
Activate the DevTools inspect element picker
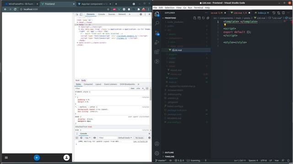[x=77, y=14]
